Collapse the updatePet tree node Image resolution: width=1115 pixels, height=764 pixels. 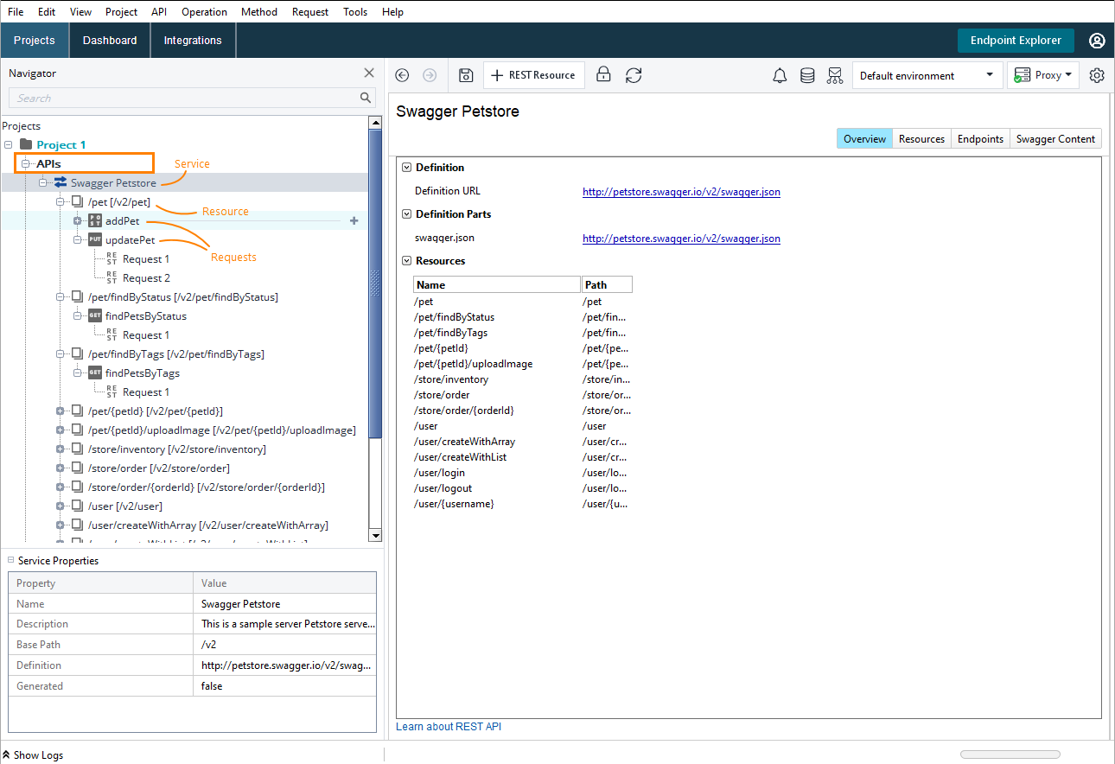[77, 239]
